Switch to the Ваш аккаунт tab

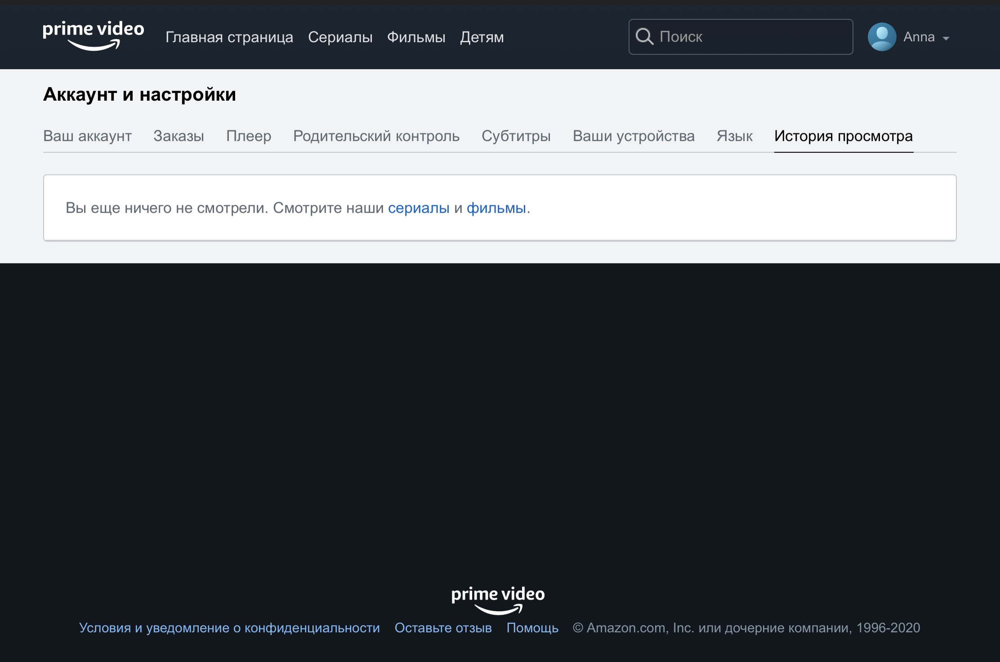click(x=87, y=136)
